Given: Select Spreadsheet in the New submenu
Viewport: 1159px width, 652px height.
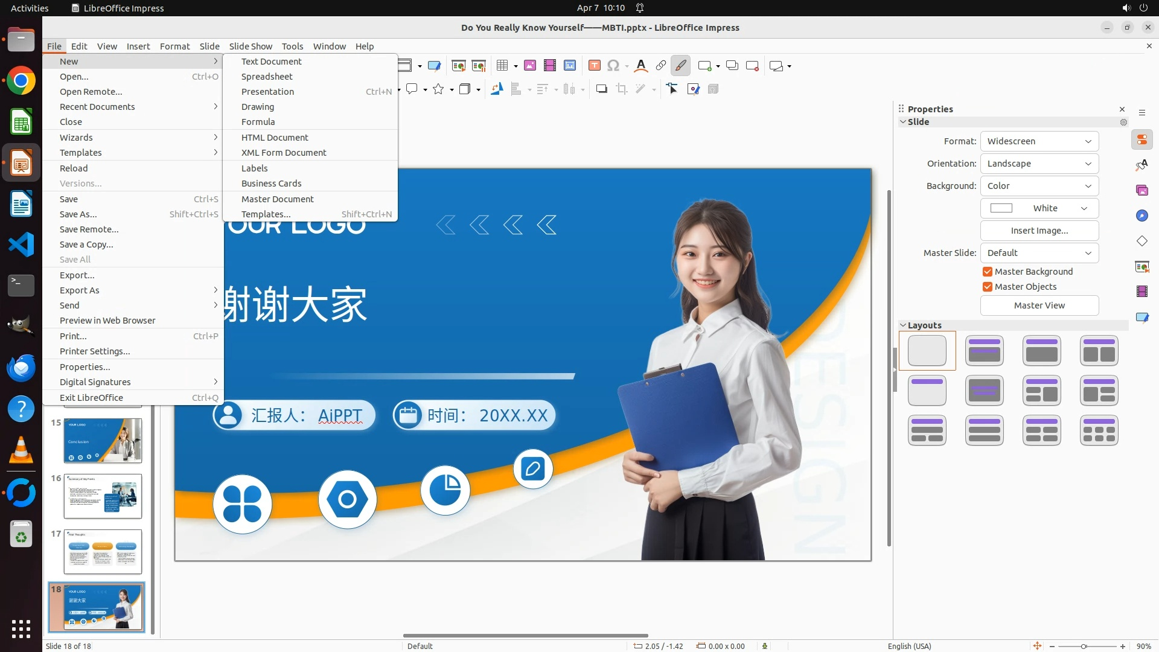Looking at the screenshot, I should pos(267,77).
